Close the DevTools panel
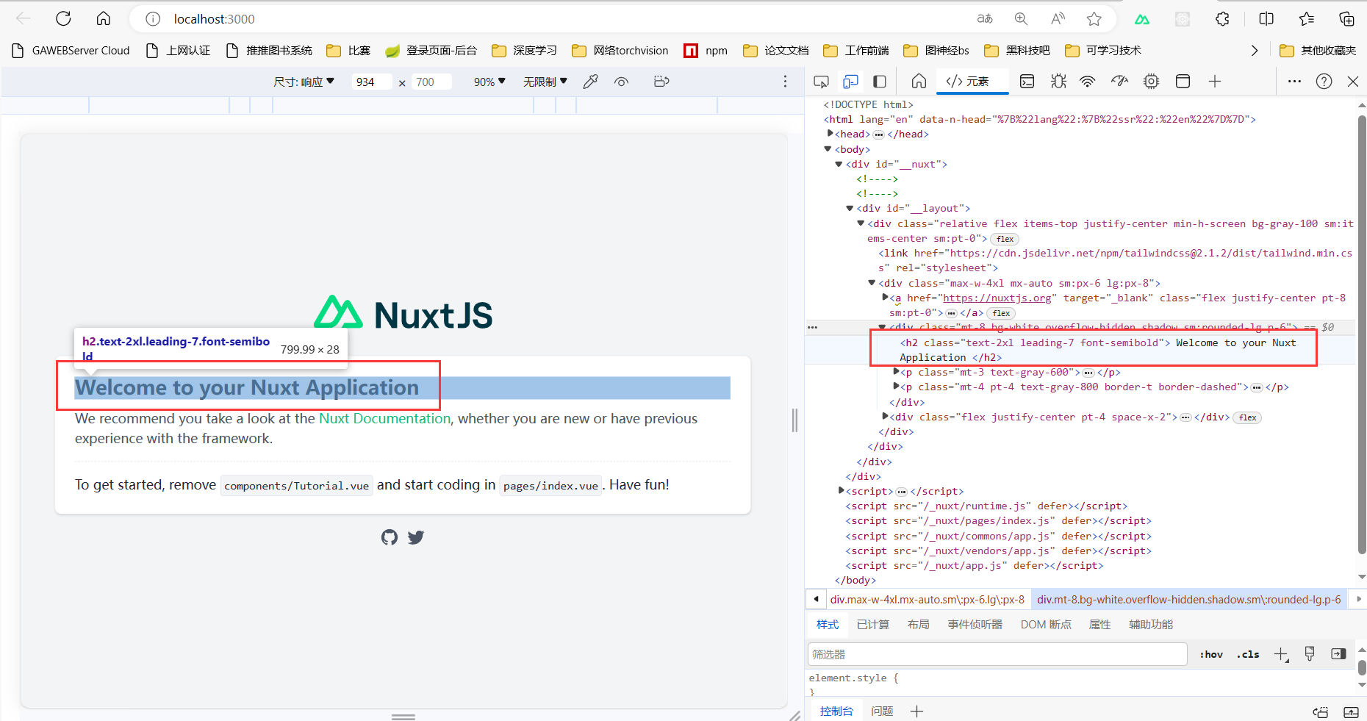 click(x=1353, y=82)
